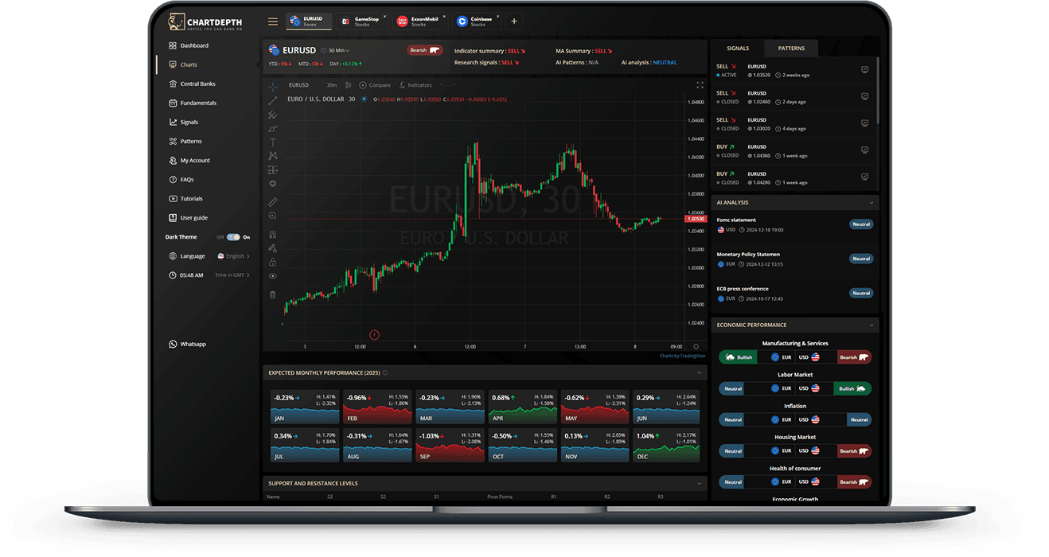Collapse the AI Analysis panel
Viewport: 1049px width, 557px height.
tap(872, 203)
